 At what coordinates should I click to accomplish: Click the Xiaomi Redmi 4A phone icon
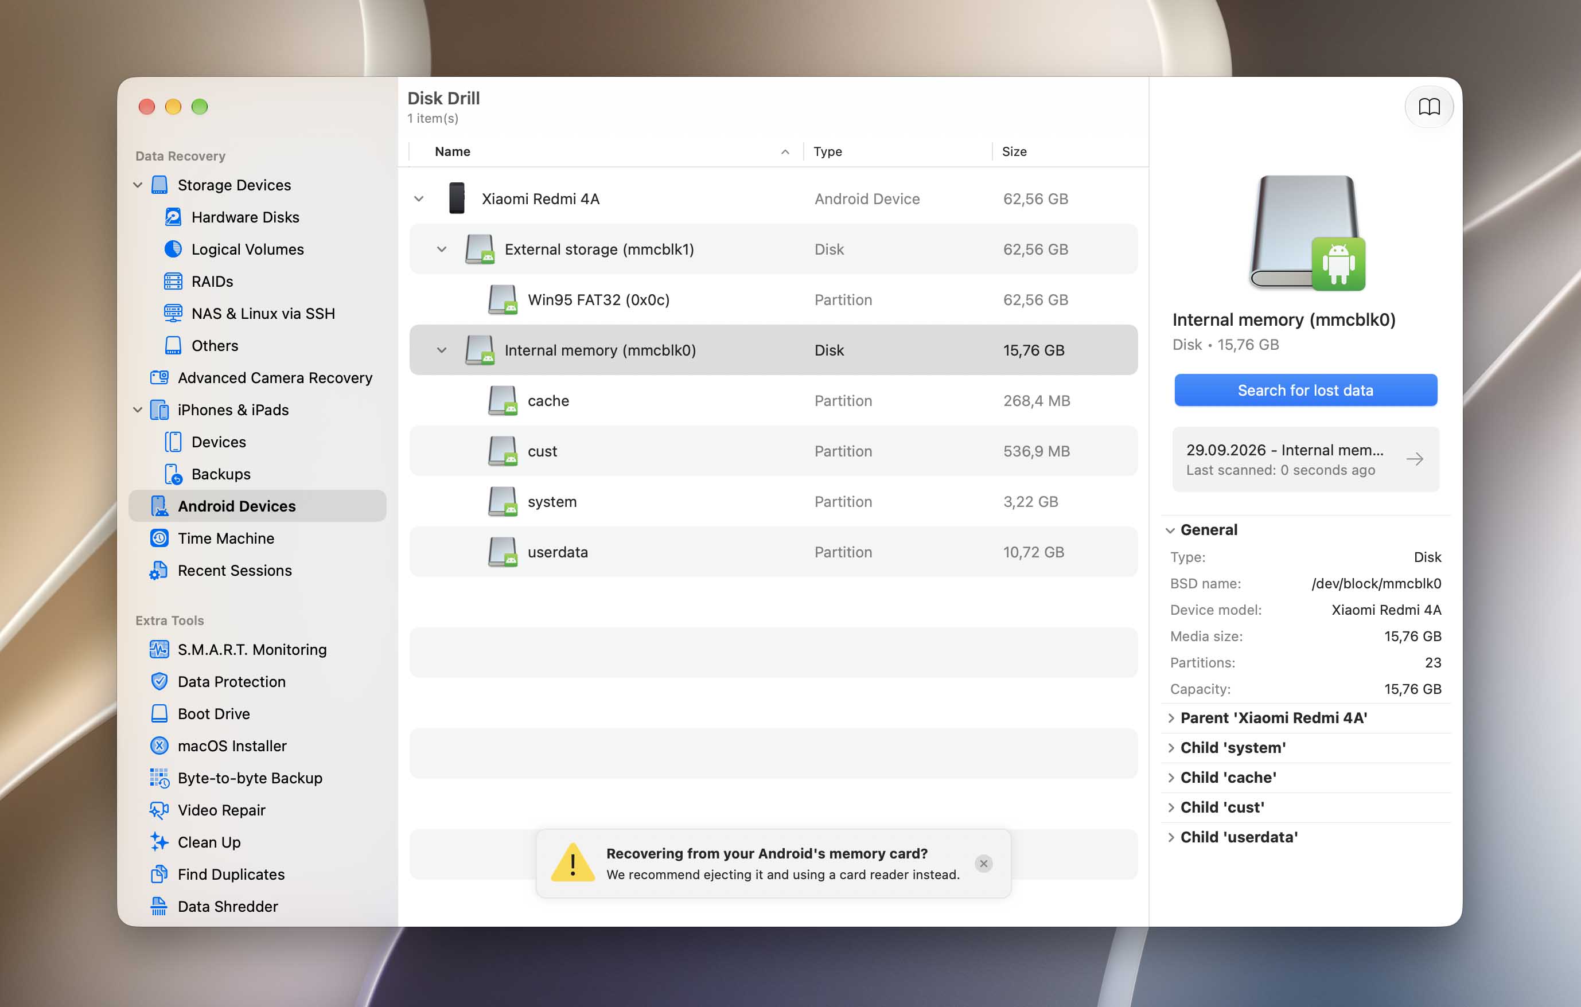(x=457, y=198)
